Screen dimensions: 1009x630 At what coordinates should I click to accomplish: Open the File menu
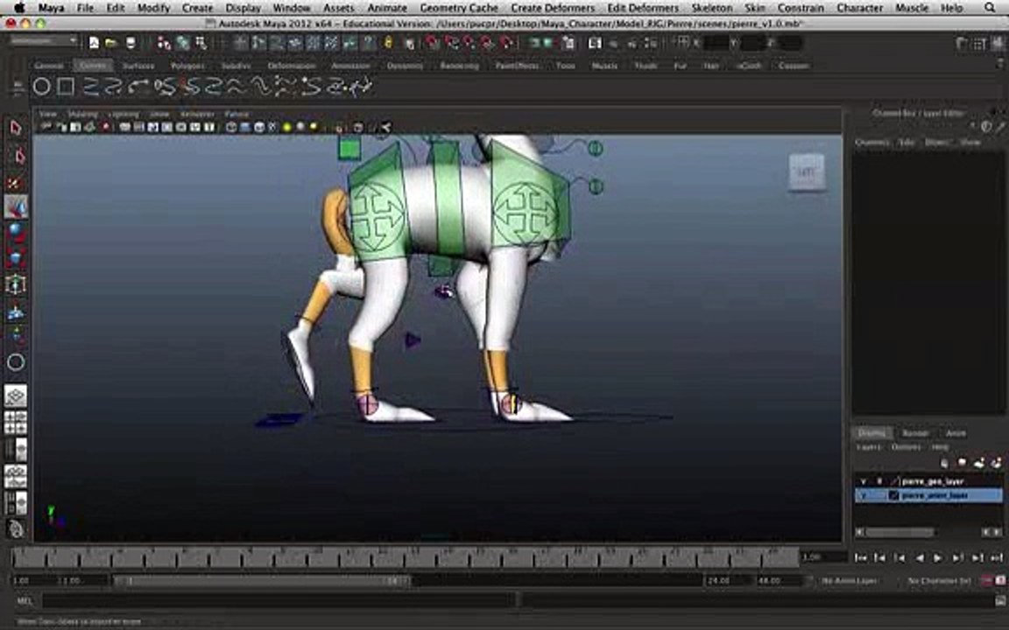pyautogui.click(x=85, y=8)
